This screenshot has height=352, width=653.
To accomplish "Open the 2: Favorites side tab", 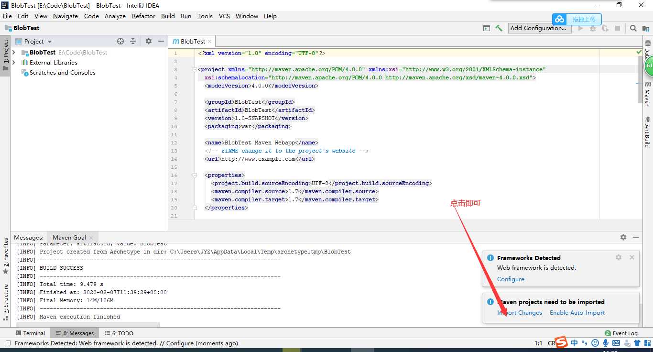I will (x=6, y=256).
